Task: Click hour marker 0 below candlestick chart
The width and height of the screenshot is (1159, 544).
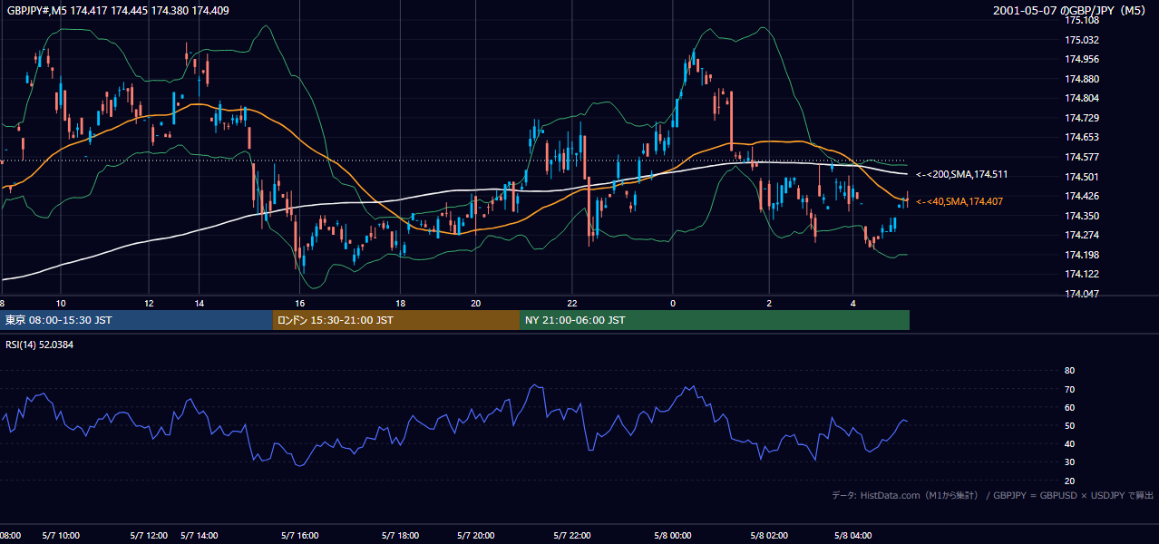Action: 673,303
